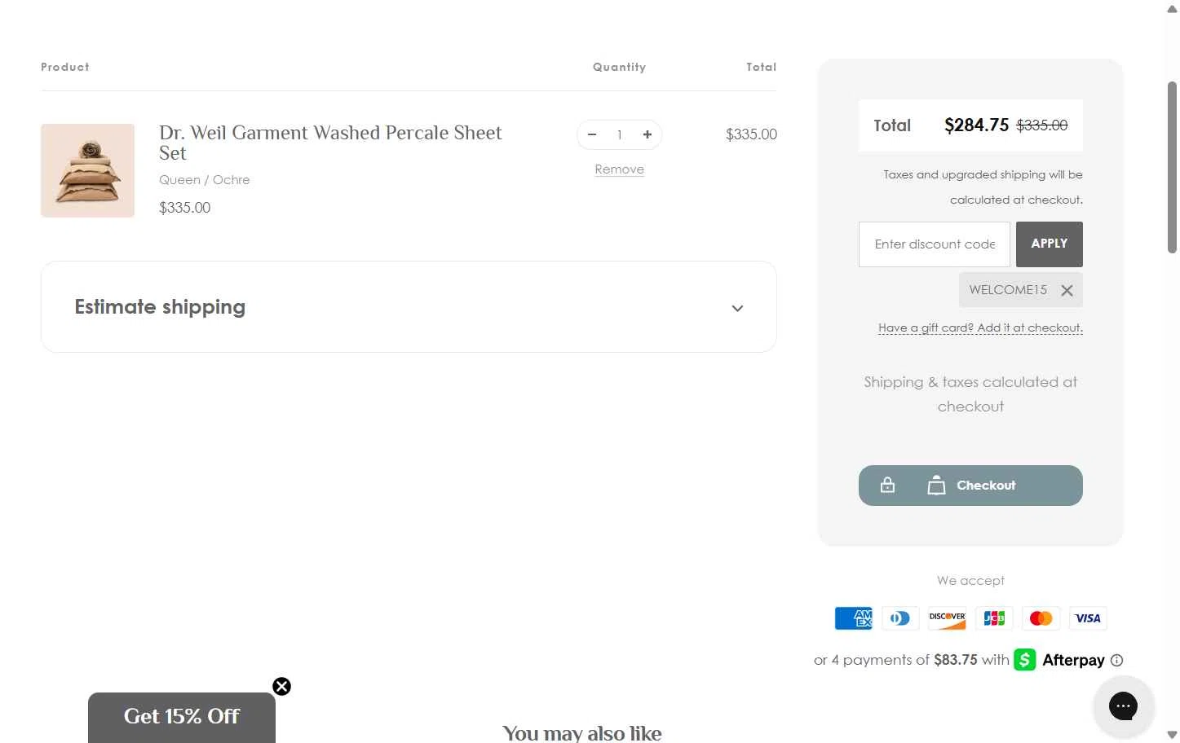The height and width of the screenshot is (743, 1180).
Task: Open the chat support bubble
Action: tap(1123, 706)
